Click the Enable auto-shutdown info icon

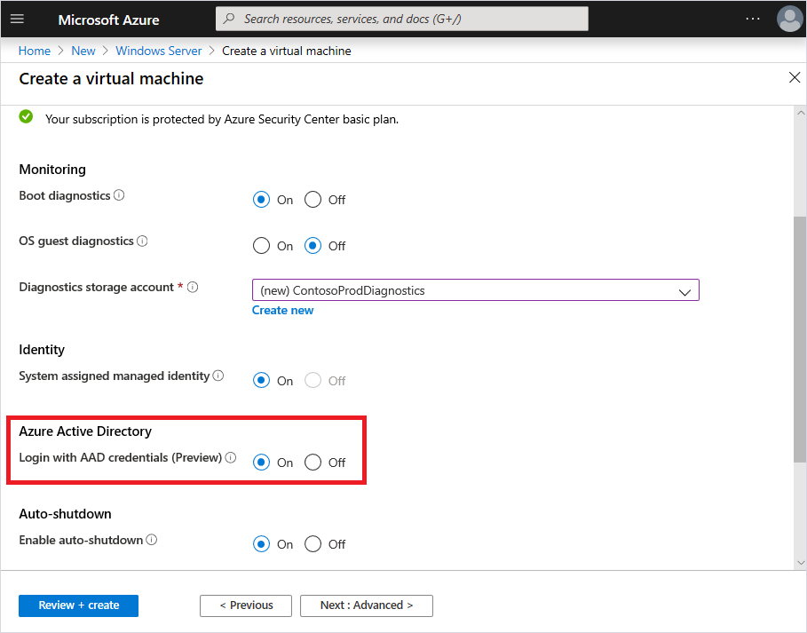click(x=152, y=540)
